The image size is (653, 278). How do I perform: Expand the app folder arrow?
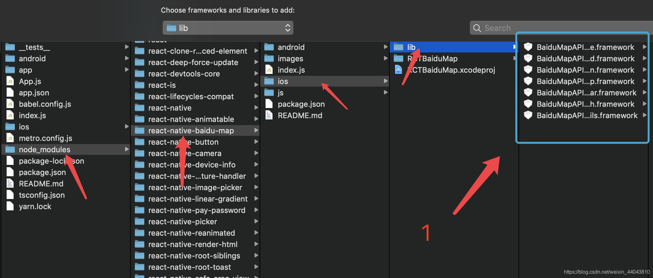[x=127, y=69]
